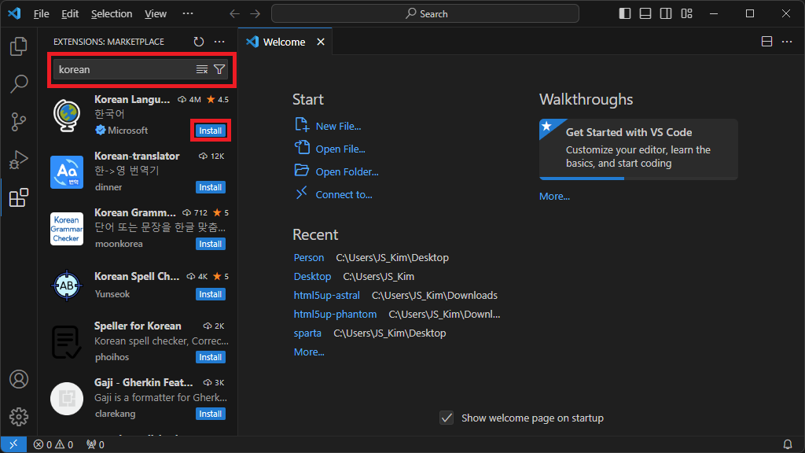This screenshot has height=453, width=805.
Task: Install the Gaji Gherkin formatter extension
Action: click(211, 414)
